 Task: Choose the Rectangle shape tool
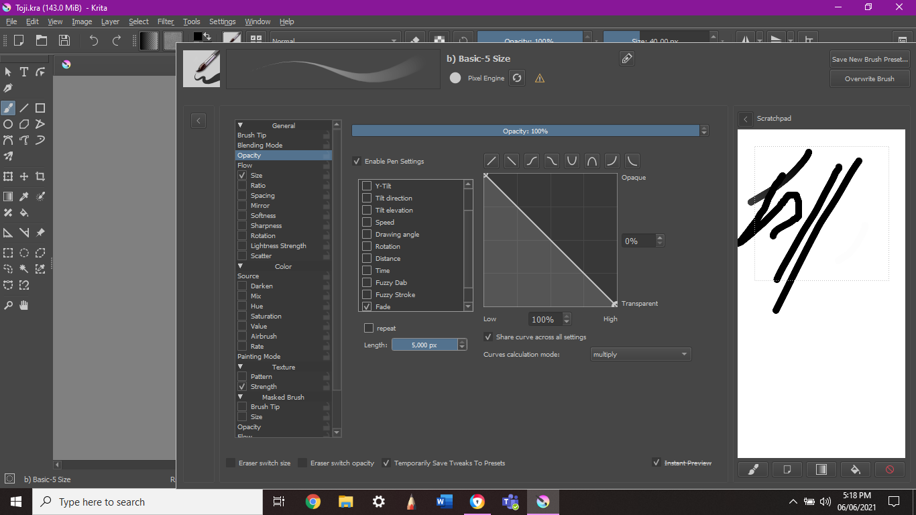pyautogui.click(x=40, y=108)
